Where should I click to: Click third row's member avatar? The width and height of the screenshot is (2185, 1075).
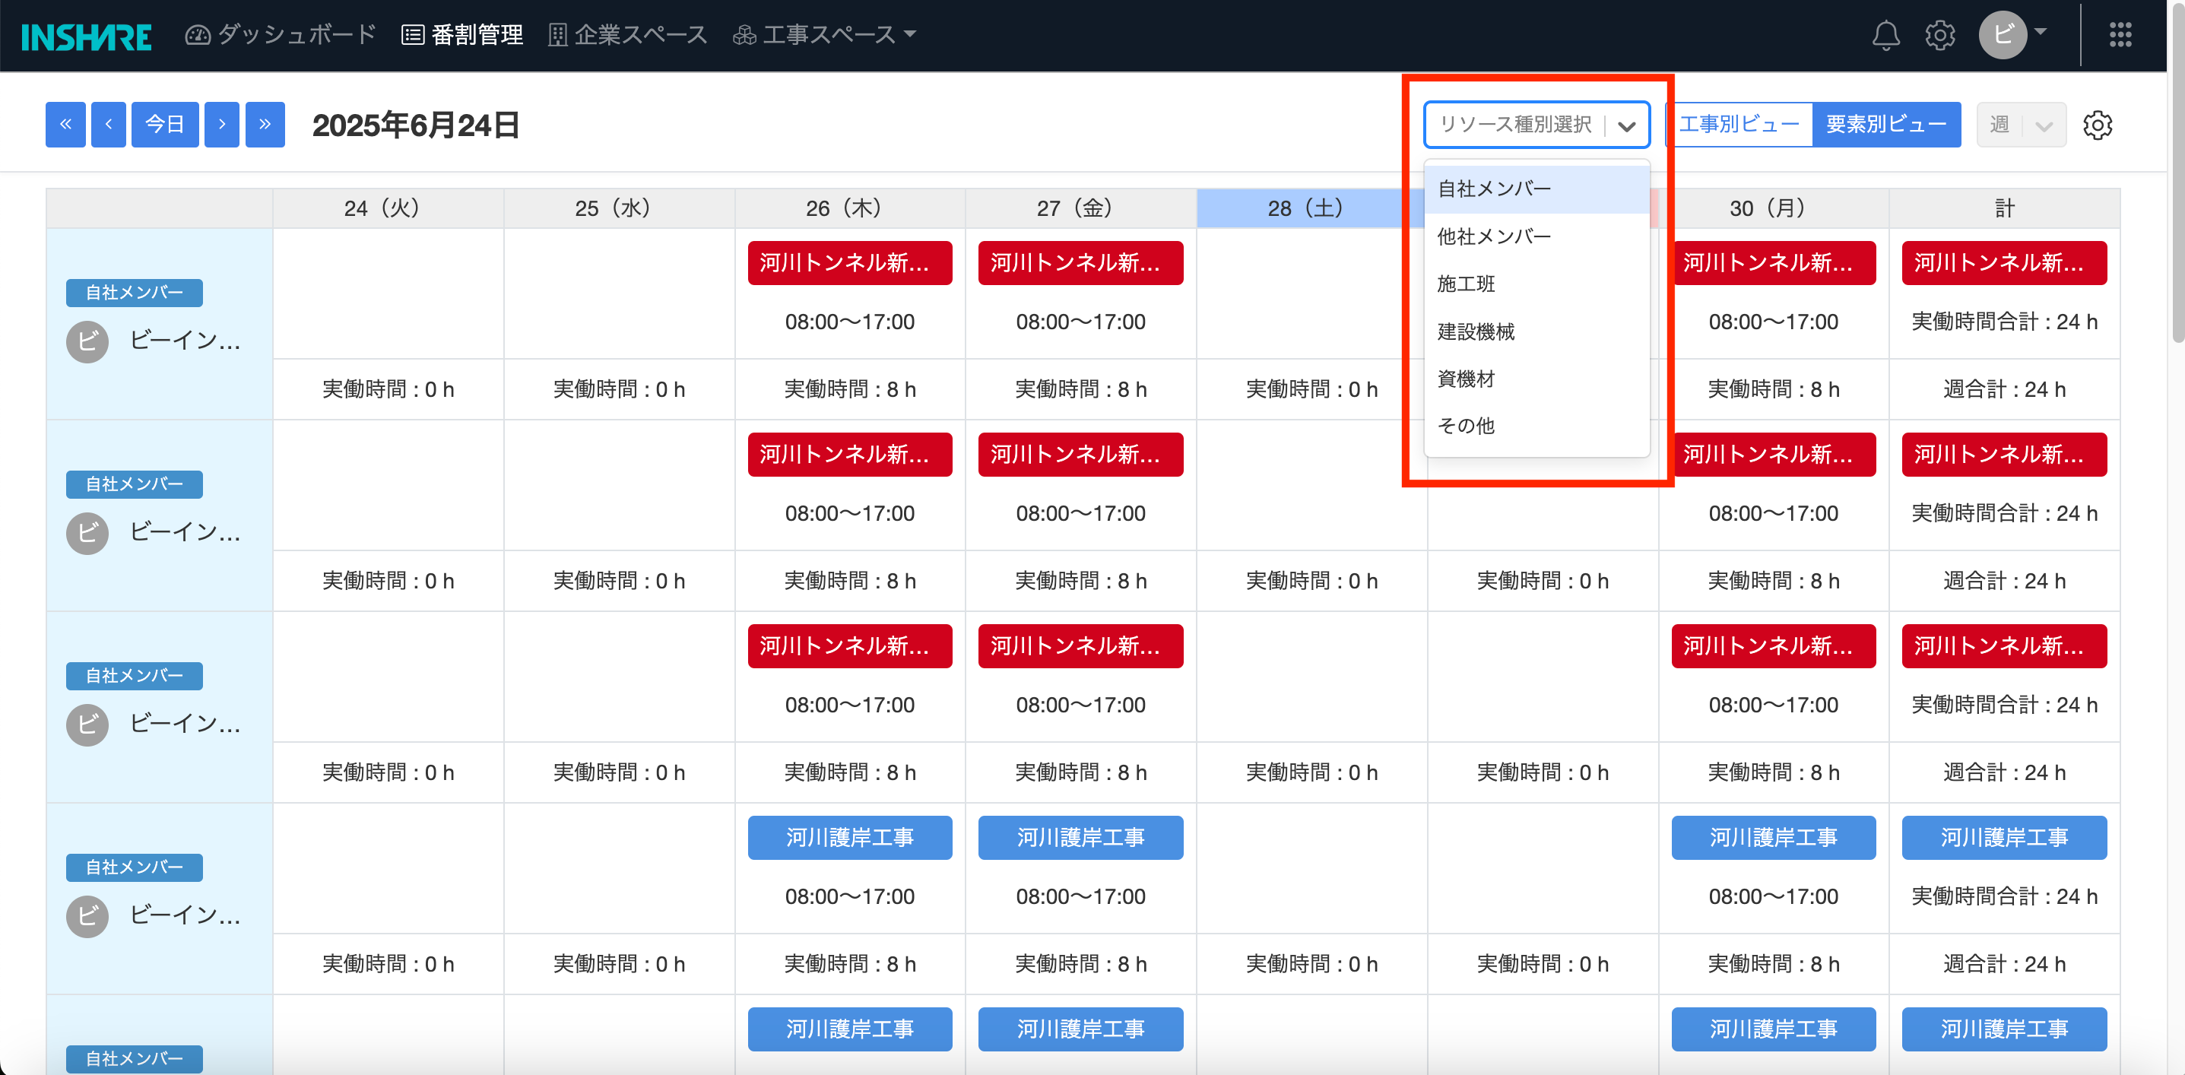pos(87,725)
